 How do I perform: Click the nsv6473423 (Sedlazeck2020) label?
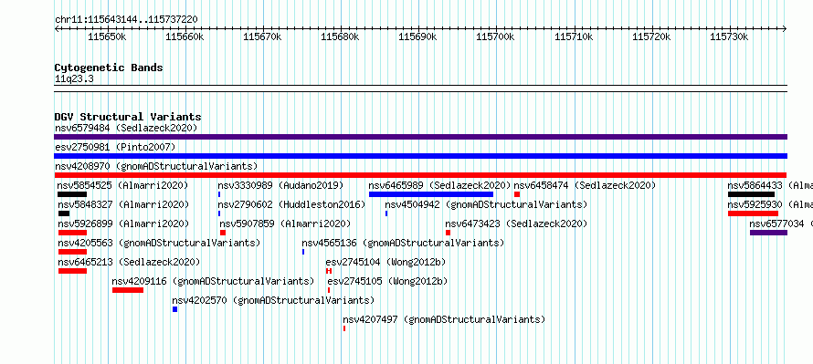point(516,224)
